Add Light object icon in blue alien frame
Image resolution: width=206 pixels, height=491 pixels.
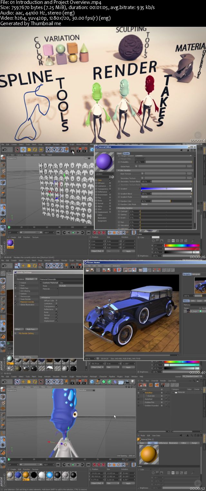click(x=132, y=382)
